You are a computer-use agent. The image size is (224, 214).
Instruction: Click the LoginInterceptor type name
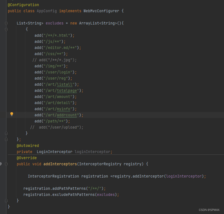(x=54, y=152)
